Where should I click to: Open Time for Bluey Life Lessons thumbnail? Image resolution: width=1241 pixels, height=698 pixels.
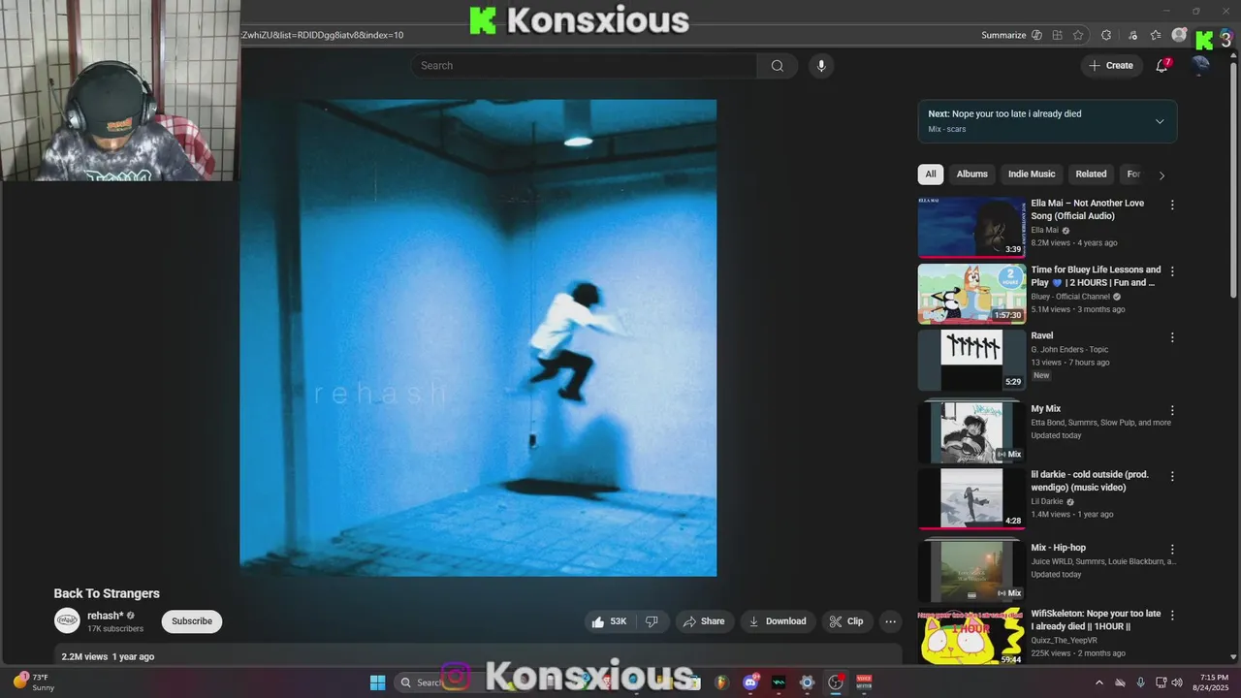pyautogui.click(x=971, y=294)
